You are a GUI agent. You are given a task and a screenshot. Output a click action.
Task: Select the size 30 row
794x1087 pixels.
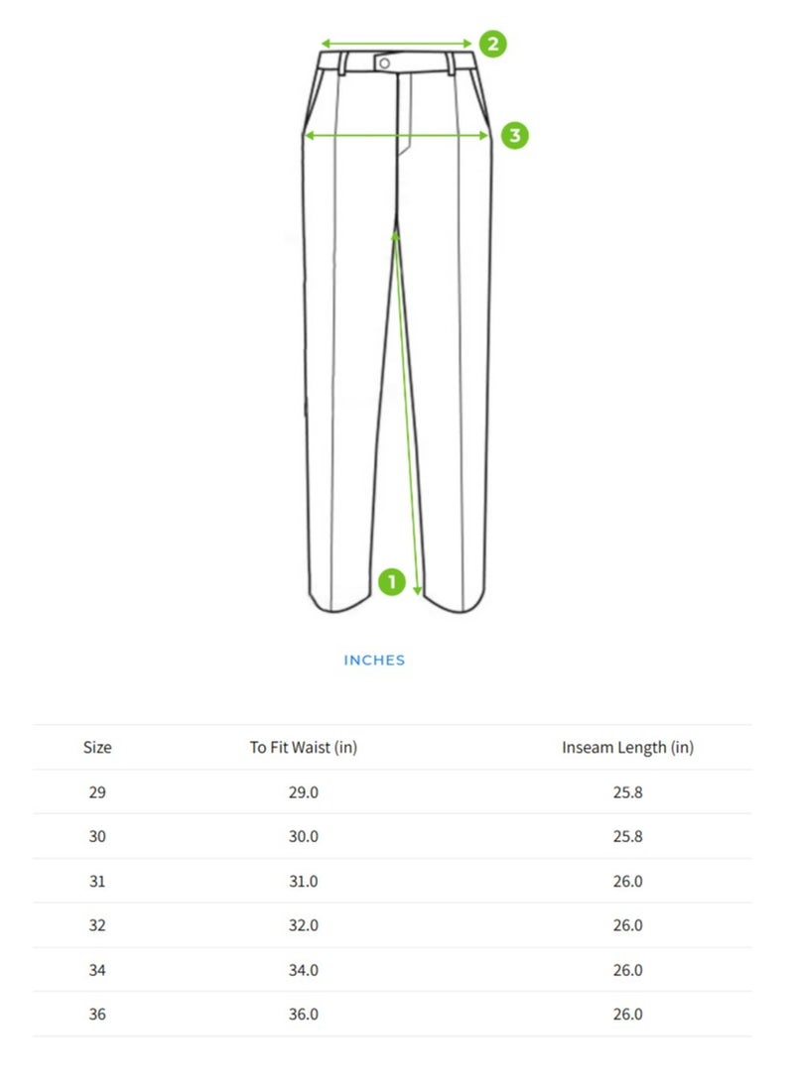392,836
